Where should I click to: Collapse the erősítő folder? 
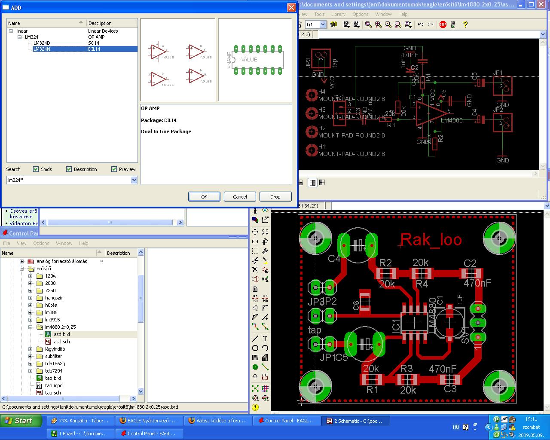(21, 269)
